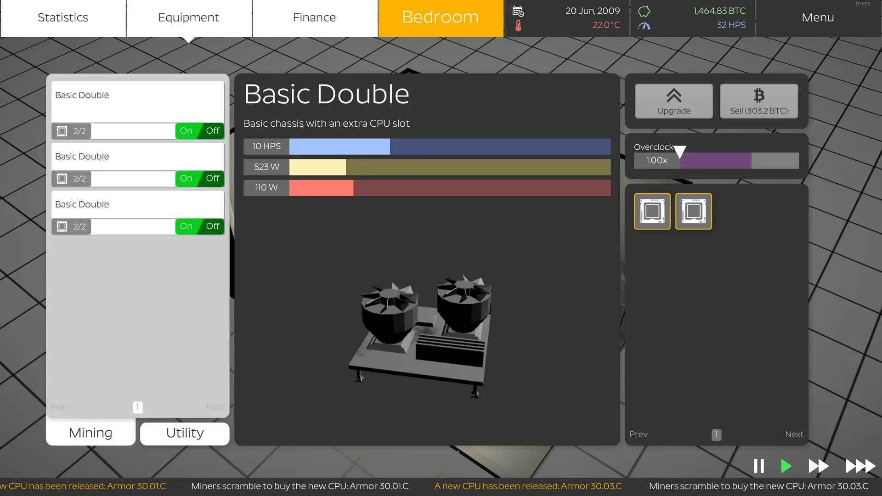Turn off the third Basic Double
Viewport: 882px width, 496px height.
213,226
